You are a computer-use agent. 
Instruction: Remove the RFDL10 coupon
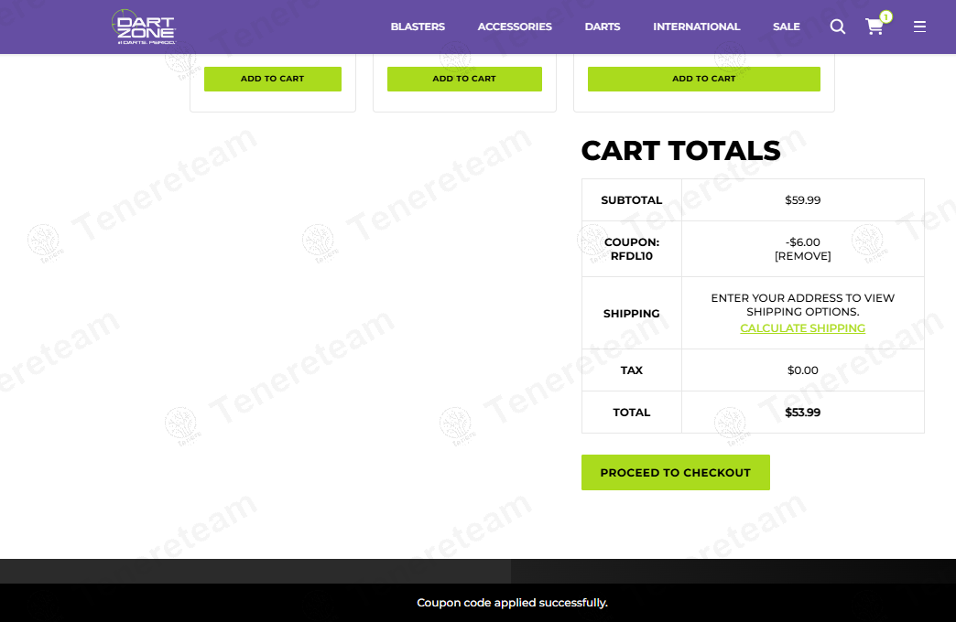coord(802,256)
